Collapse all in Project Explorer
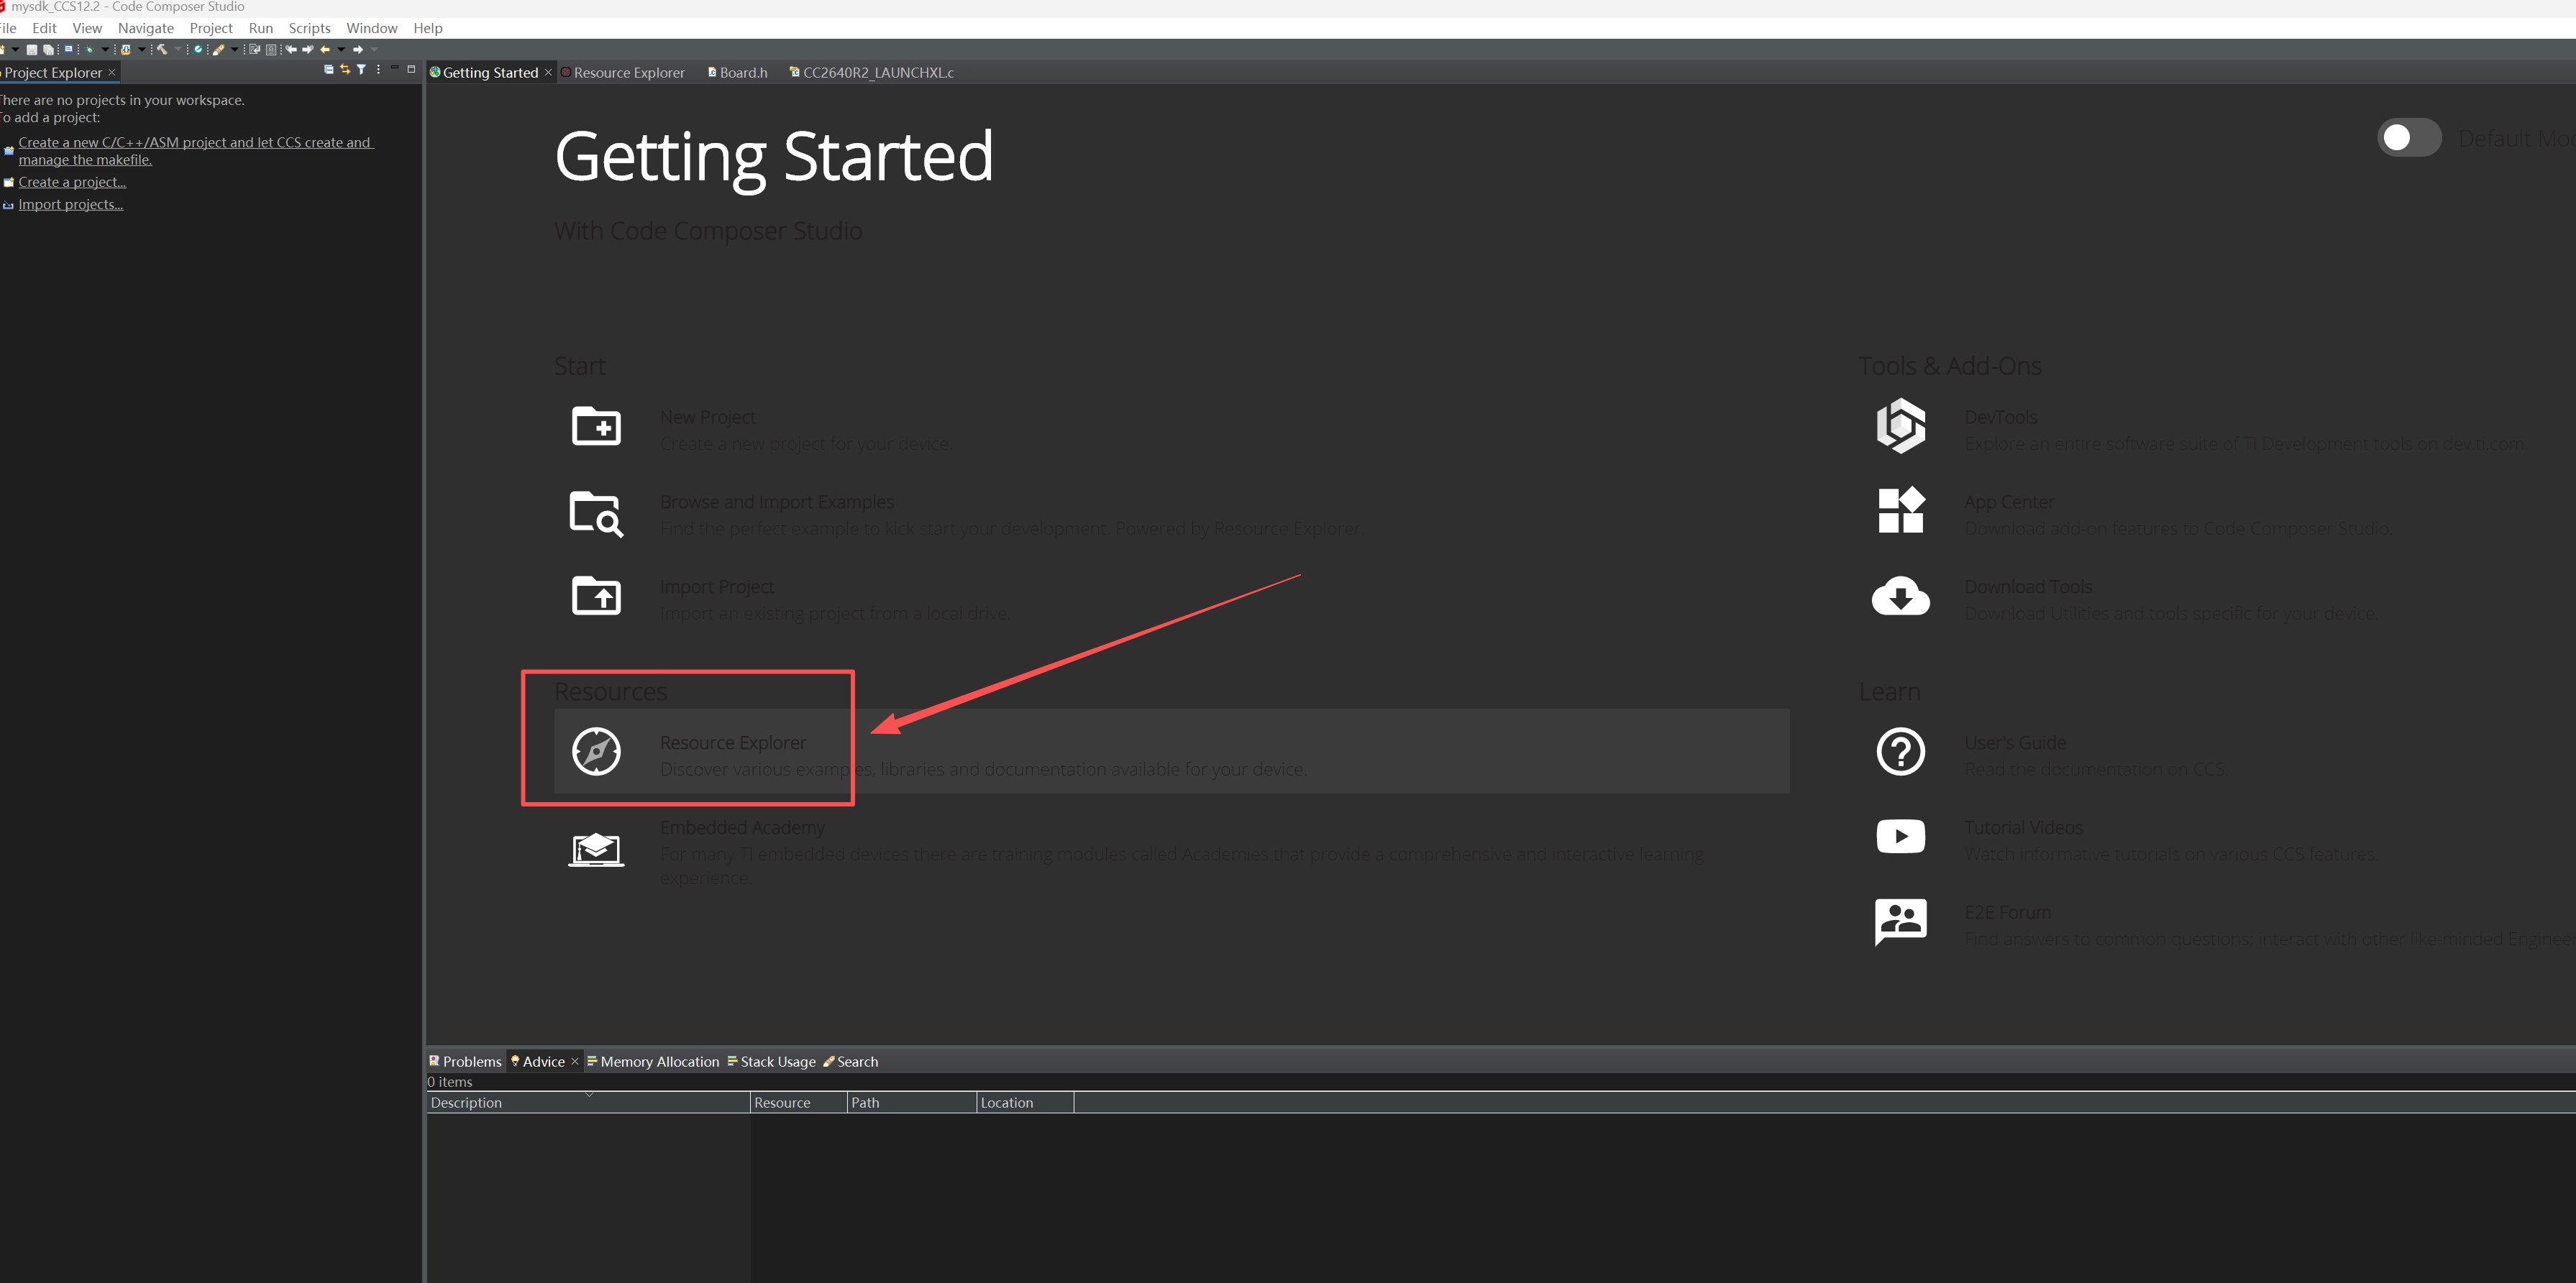Viewport: 2576px width, 1283px height. (329, 70)
